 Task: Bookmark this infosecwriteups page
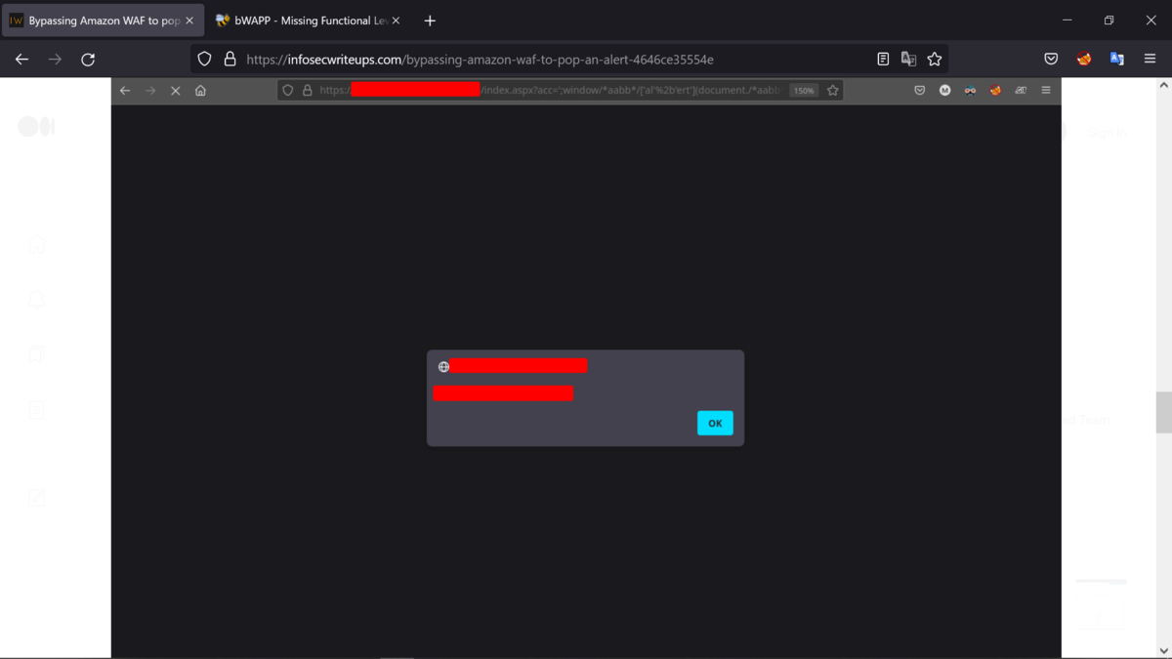935,60
